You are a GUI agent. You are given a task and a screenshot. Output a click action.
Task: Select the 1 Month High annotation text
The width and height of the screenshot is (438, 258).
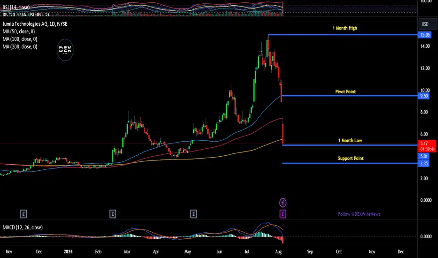click(x=344, y=28)
